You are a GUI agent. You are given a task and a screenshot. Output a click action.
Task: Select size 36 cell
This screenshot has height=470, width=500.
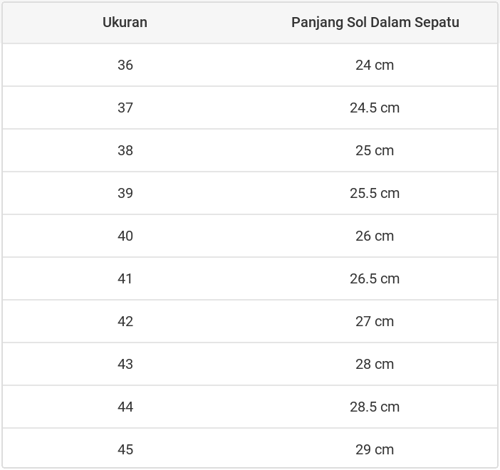coord(125,65)
